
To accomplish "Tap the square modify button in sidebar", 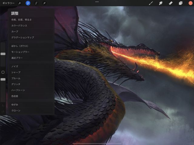I will pos(3,72).
